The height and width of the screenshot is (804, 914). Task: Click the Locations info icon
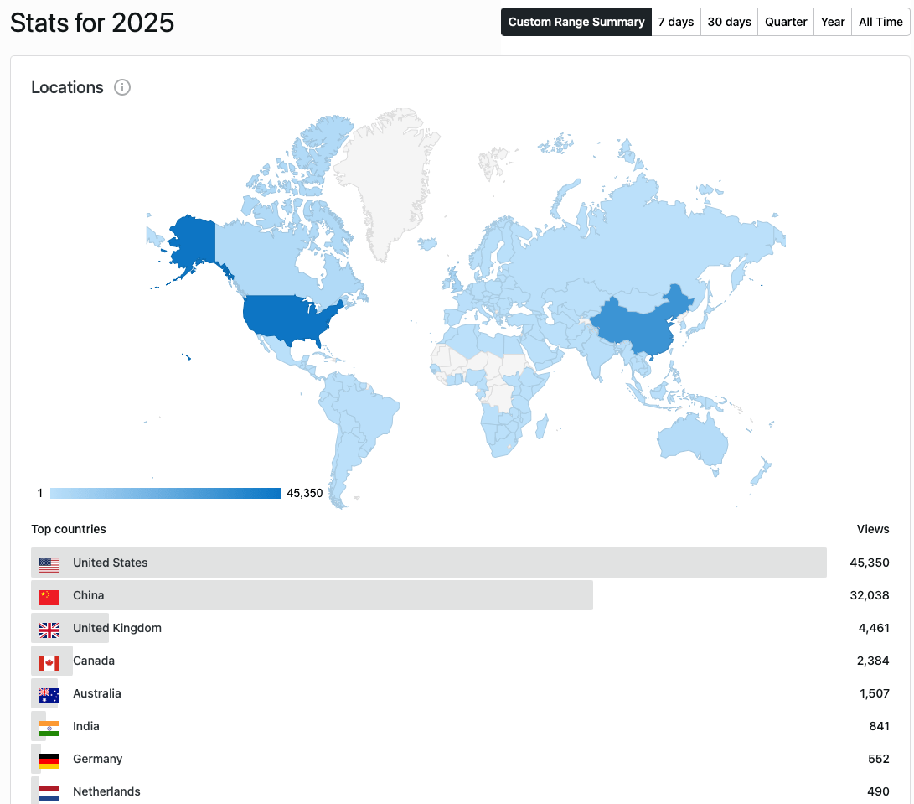coord(122,87)
